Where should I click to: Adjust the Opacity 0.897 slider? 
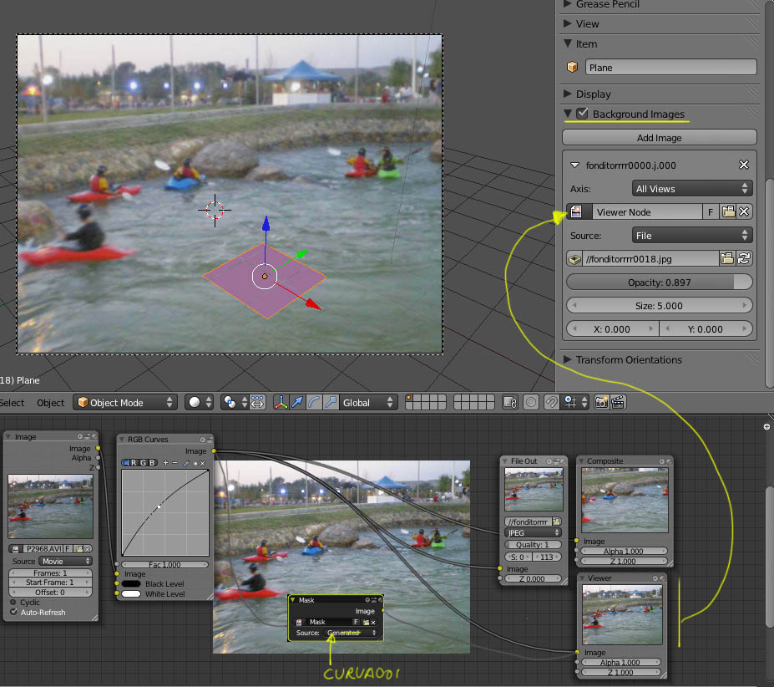coord(659,282)
